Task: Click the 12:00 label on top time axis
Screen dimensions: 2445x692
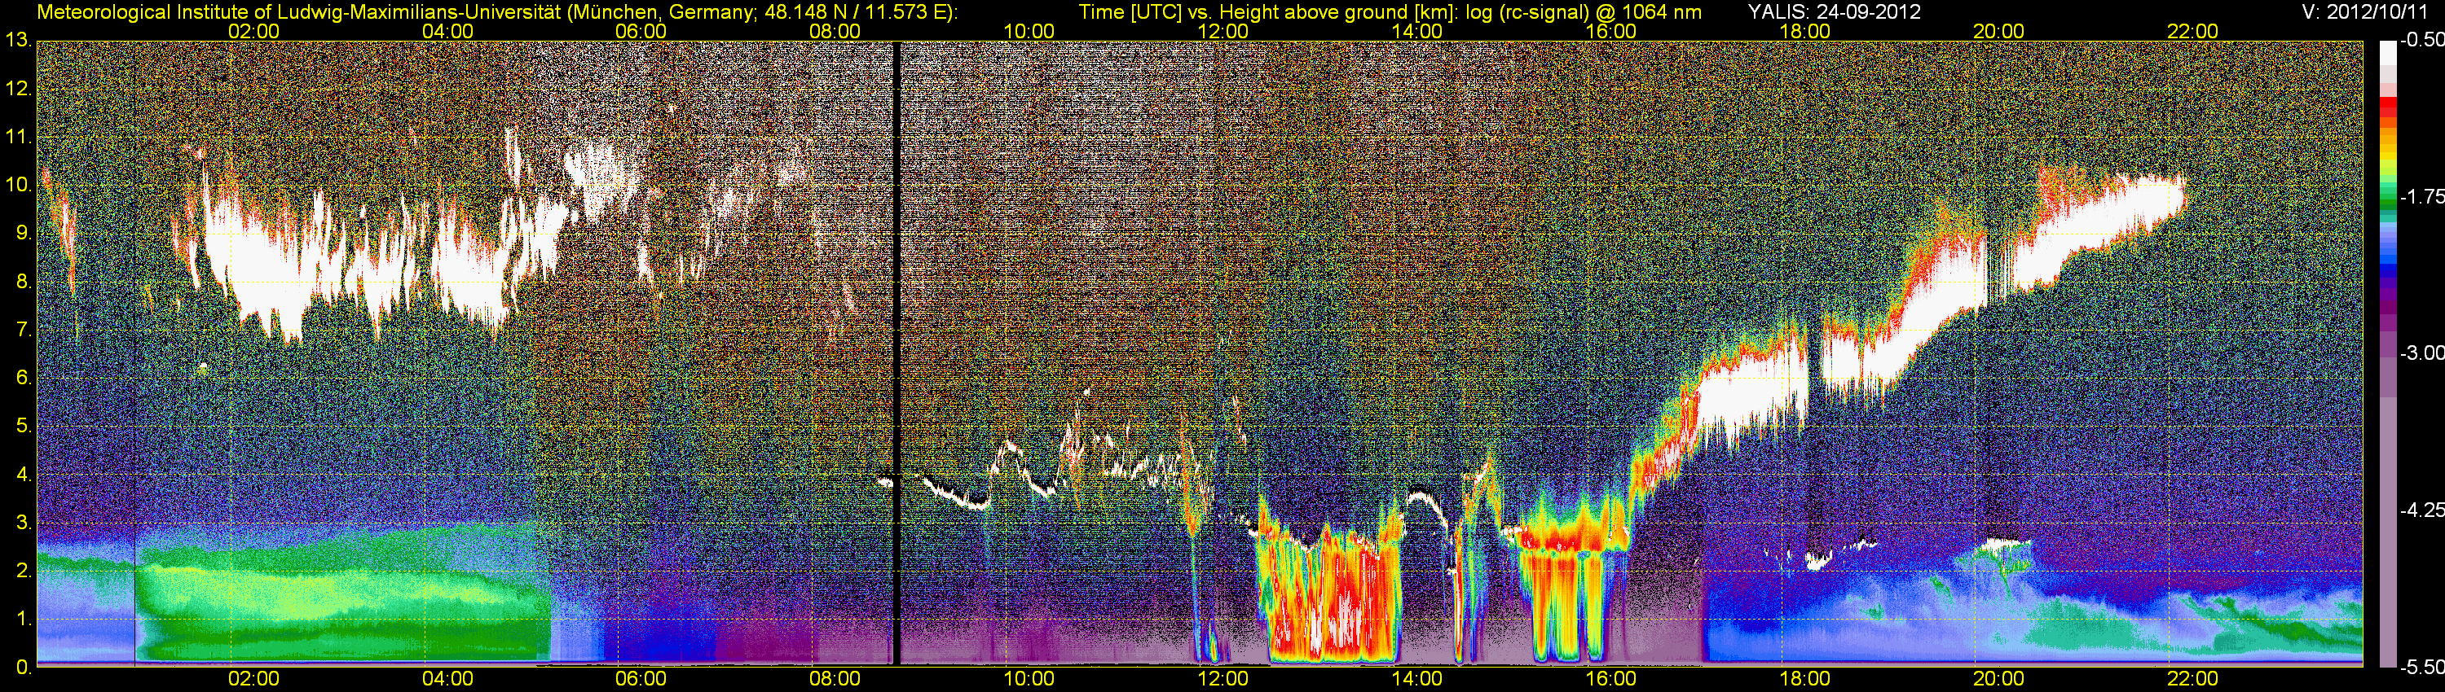Action: coord(1222,31)
